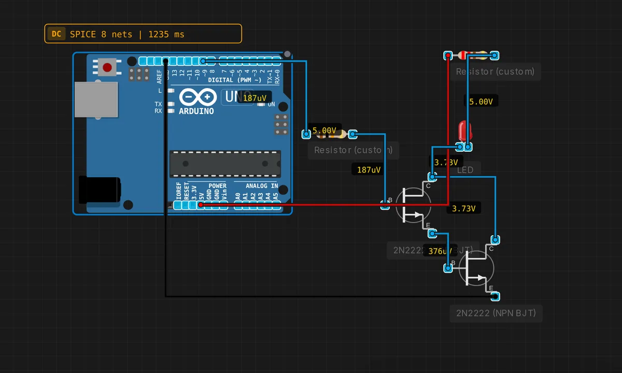The height and width of the screenshot is (373, 622).
Task: Click the 187uV label near the base wire
Action: 369,169
